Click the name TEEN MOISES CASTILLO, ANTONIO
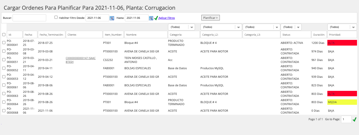Screen dimensions: 359x135 click(x=140, y=60)
